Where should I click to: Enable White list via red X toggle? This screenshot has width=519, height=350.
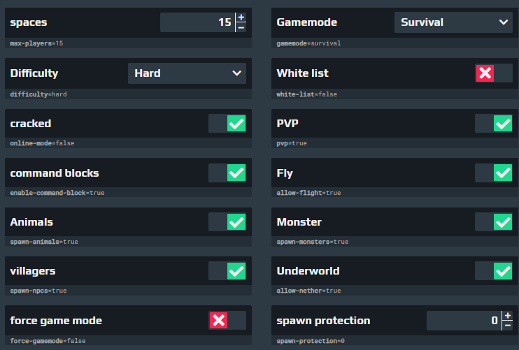point(494,73)
